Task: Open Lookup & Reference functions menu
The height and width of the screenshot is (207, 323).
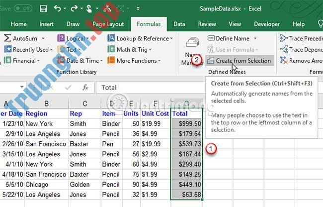Action: coord(140,38)
